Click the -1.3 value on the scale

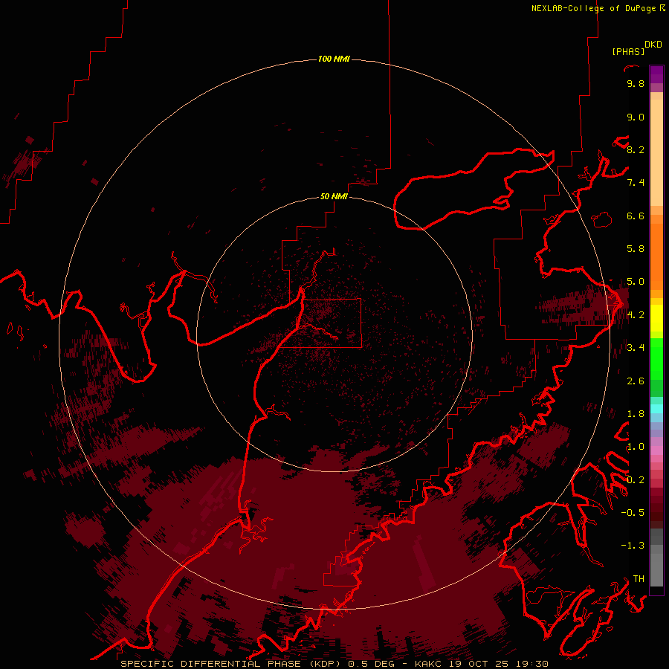[x=633, y=546]
